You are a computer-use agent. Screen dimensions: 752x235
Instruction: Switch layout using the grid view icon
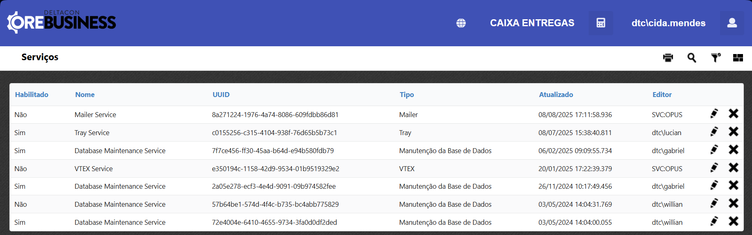pos(738,58)
